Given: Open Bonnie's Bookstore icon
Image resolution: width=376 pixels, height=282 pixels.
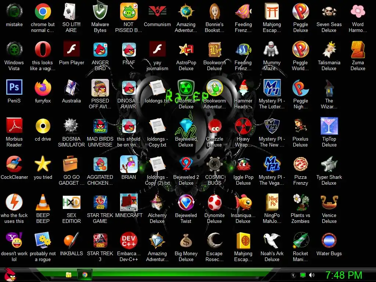Looking at the screenshot, I should tap(214, 11).
